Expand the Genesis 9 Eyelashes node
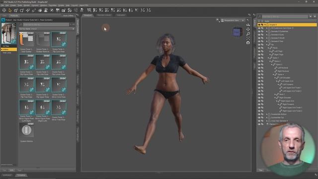The image size is (318, 179). [x=267, y=31]
